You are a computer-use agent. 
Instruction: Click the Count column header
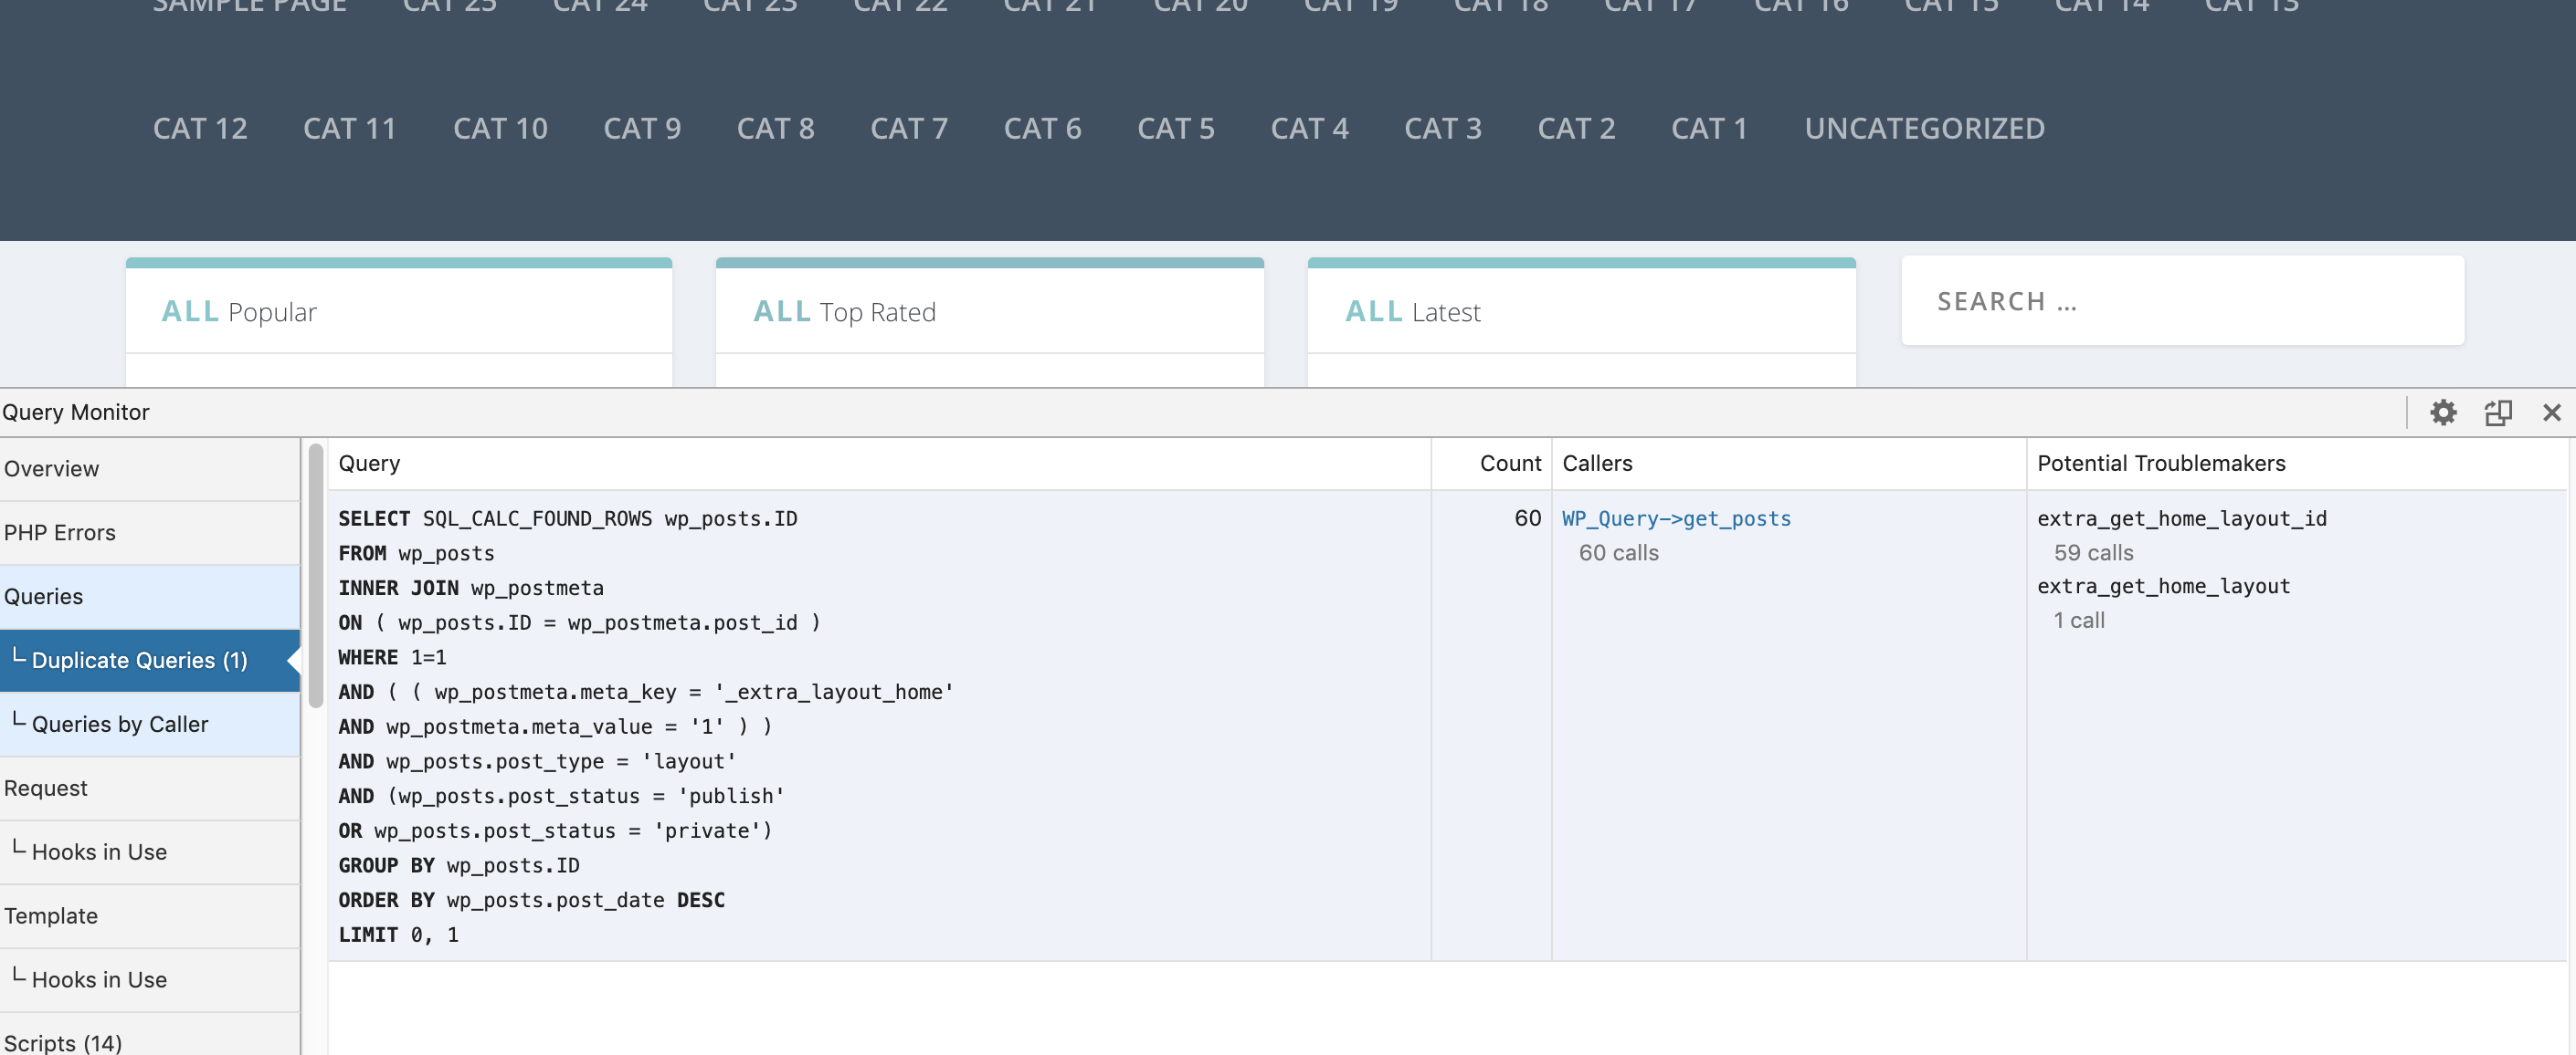tap(1510, 464)
